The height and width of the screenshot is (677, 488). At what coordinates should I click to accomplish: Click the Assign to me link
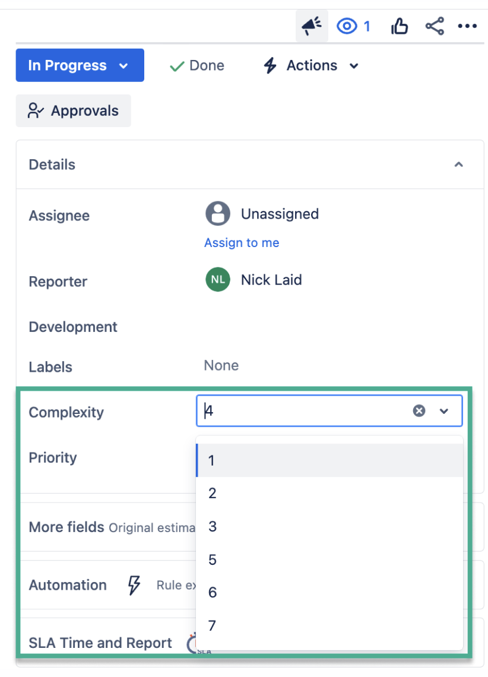tap(242, 243)
